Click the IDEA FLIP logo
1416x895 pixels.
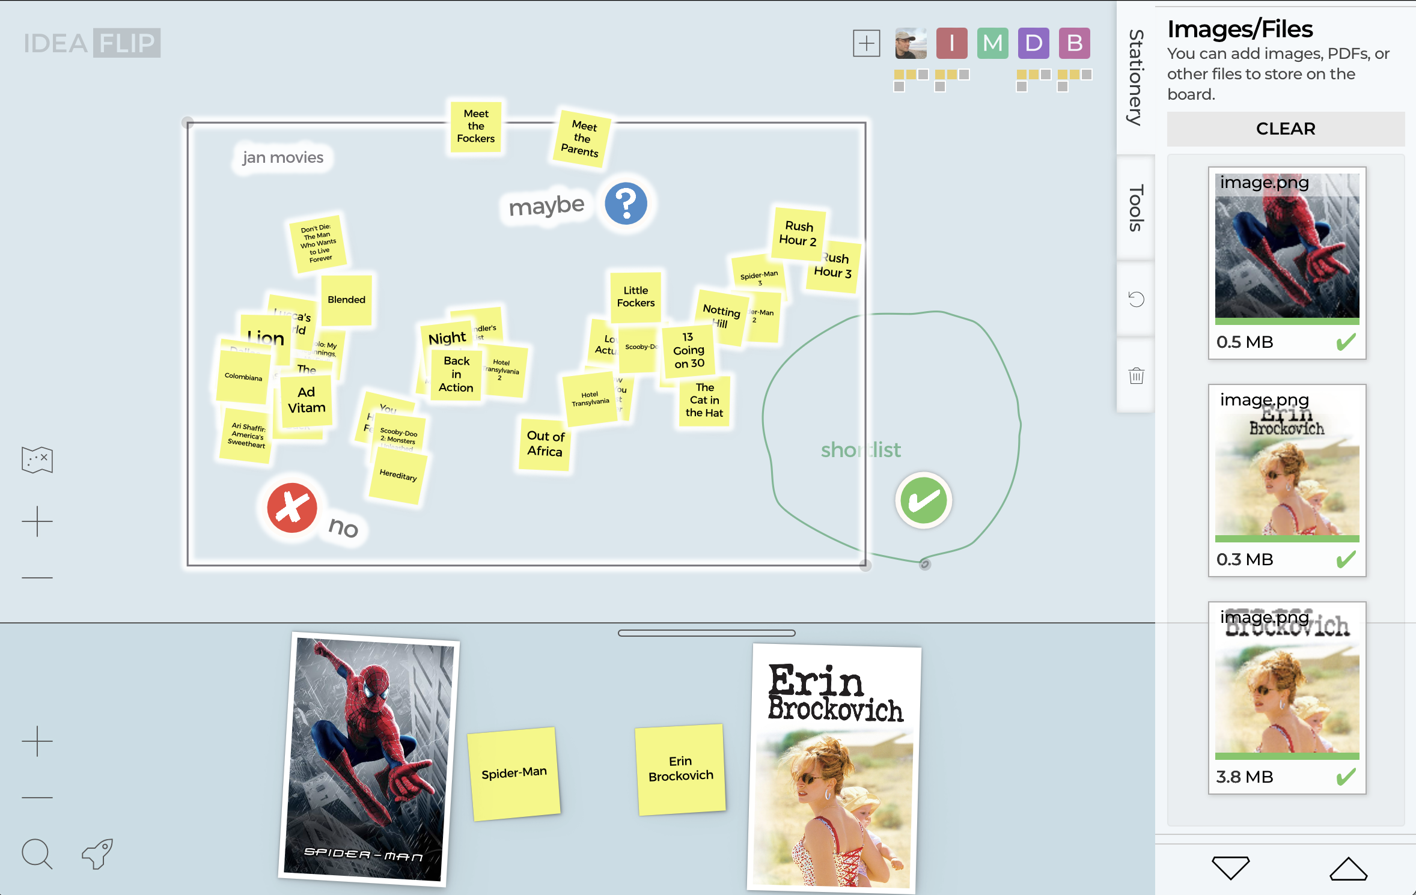[92, 43]
